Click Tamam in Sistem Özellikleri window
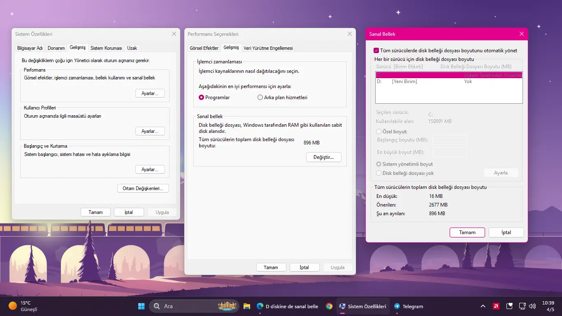 [x=96, y=212]
